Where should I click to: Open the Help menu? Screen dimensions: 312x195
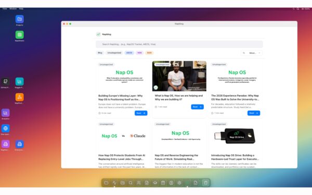click(x=21, y=9)
